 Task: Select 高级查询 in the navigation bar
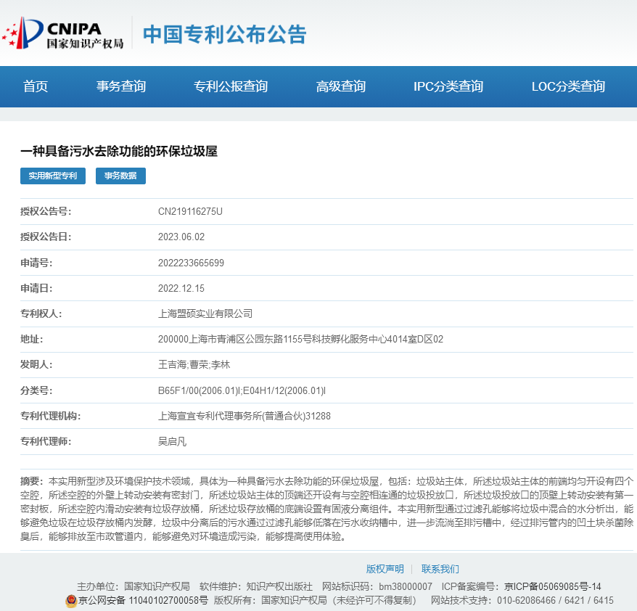pyautogui.click(x=341, y=86)
